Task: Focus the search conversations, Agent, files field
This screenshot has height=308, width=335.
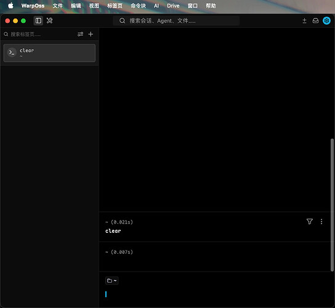Action: point(176,21)
